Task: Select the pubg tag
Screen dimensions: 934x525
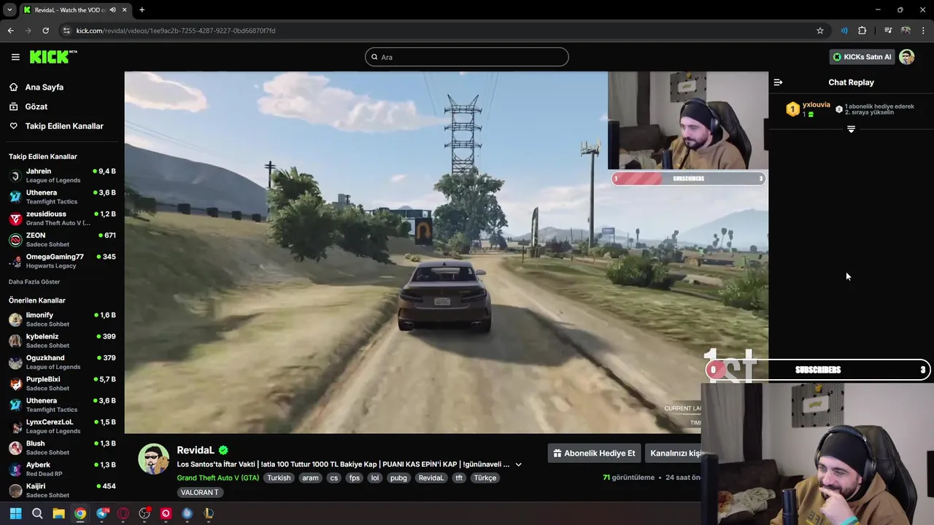Action: pyautogui.click(x=398, y=478)
